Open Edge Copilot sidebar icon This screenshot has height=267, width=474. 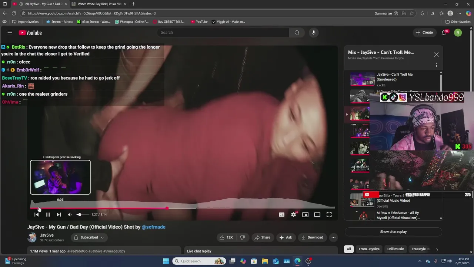(x=468, y=13)
